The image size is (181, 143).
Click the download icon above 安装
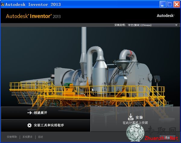(131, 117)
